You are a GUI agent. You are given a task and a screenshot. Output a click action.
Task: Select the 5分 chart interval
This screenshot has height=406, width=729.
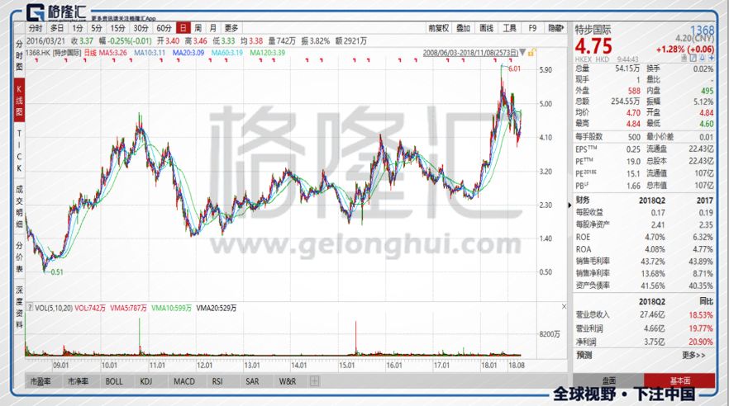(x=97, y=28)
